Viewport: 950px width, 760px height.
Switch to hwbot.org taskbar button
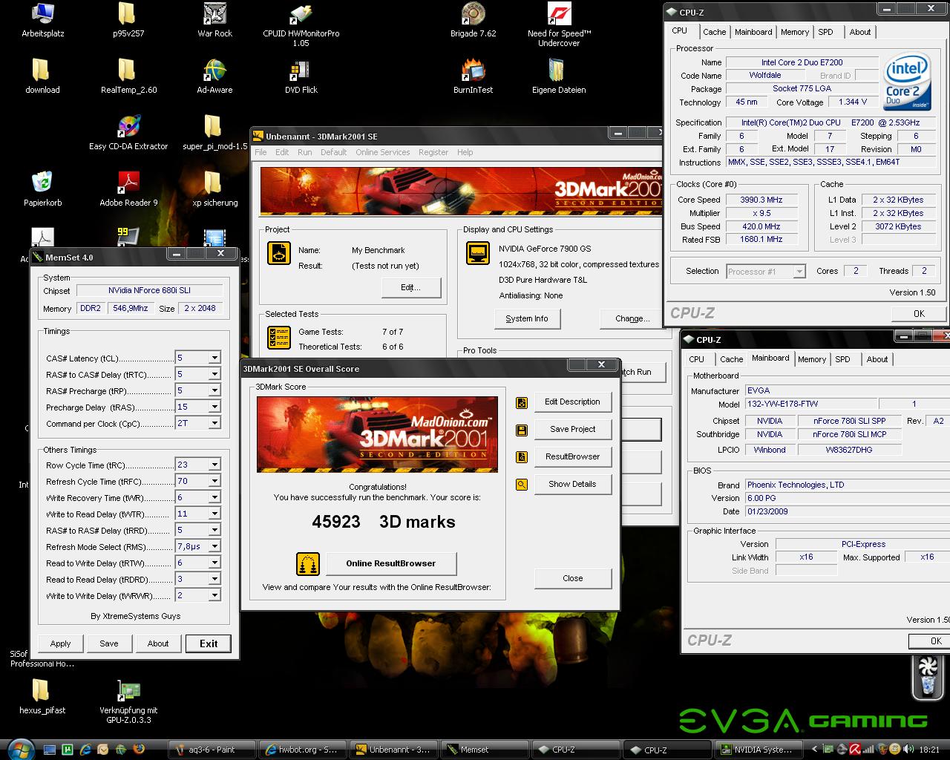303,750
